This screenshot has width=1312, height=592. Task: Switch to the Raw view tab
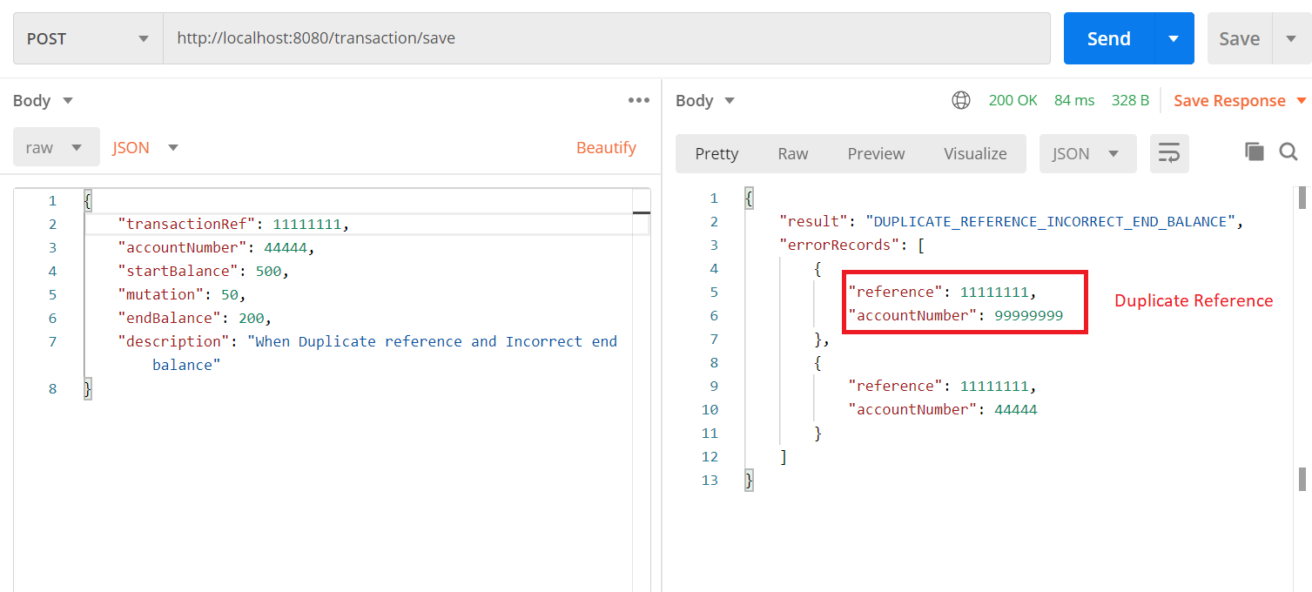click(x=792, y=153)
